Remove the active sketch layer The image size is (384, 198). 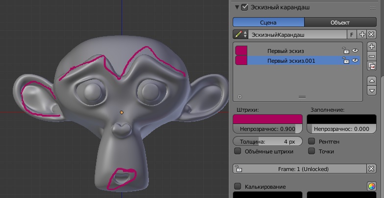click(x=372, y=56)
